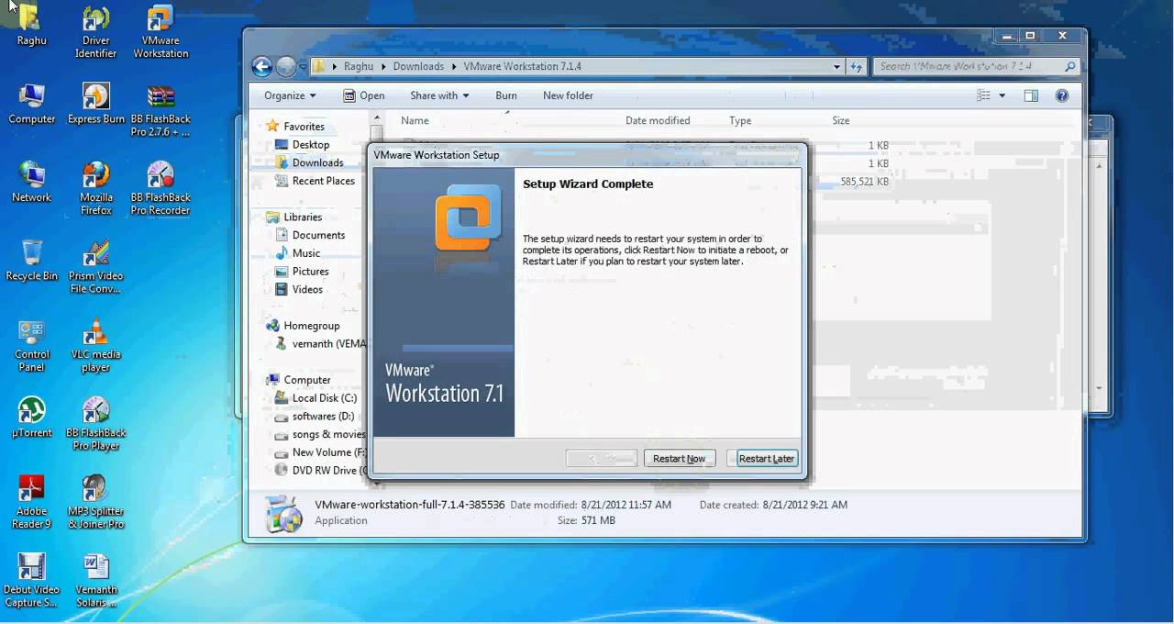Launch µTorrent desktop icon
Image resolution: width=1174 pixels, height=624 pixels.
click(x=31, y=418)
